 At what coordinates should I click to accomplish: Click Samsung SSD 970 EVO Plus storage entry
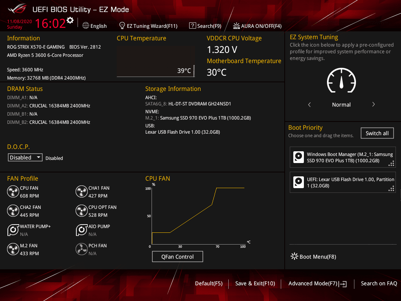point(198,118)
